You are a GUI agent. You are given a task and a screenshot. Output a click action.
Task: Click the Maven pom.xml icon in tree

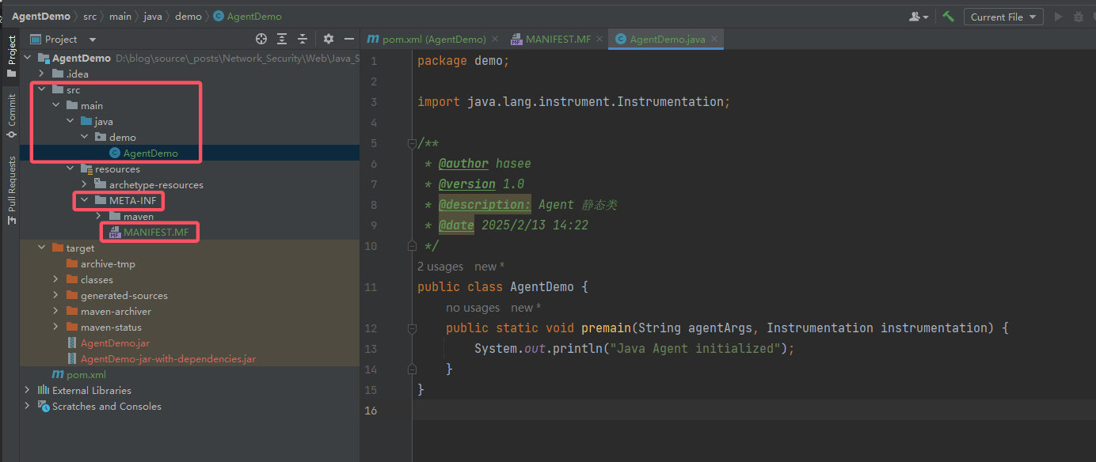[x=58, y=374]
